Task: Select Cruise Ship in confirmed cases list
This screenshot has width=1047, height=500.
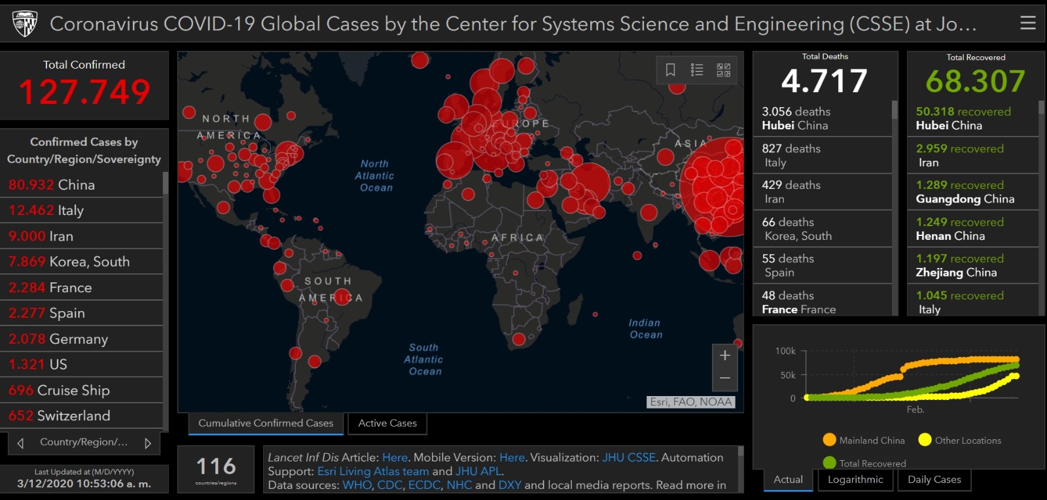Action: (81, 390)
